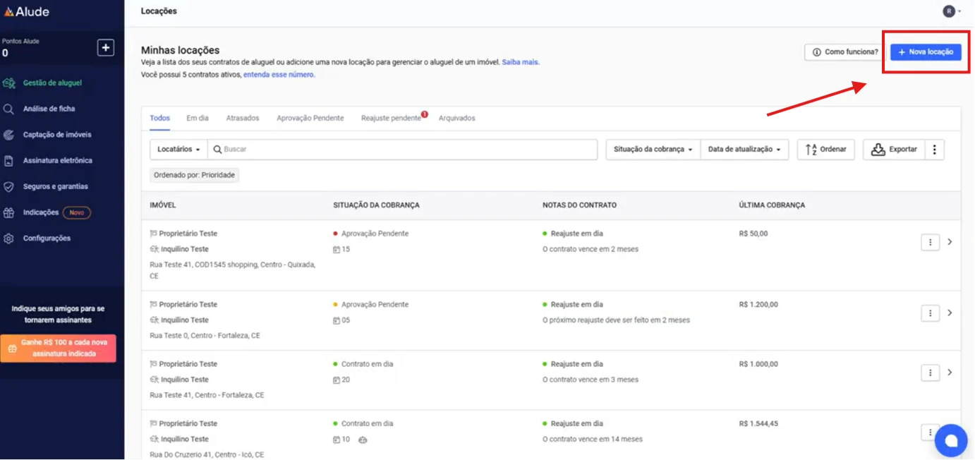Click Indicações gift icon
The height and width of the screenshot is (460, 975).
[8, 212]
